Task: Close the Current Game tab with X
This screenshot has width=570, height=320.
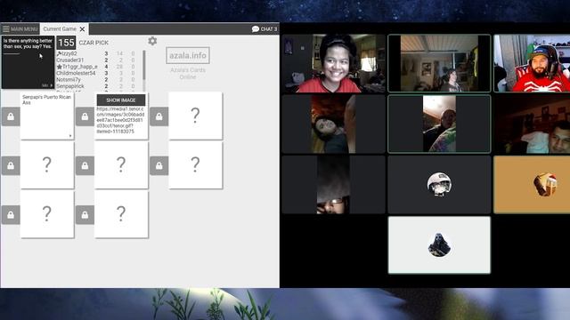Action: click(83, 29)
